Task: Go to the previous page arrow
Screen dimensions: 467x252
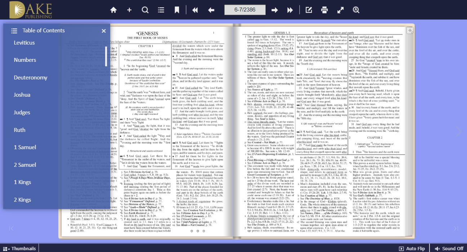Action: pos(211,10)
